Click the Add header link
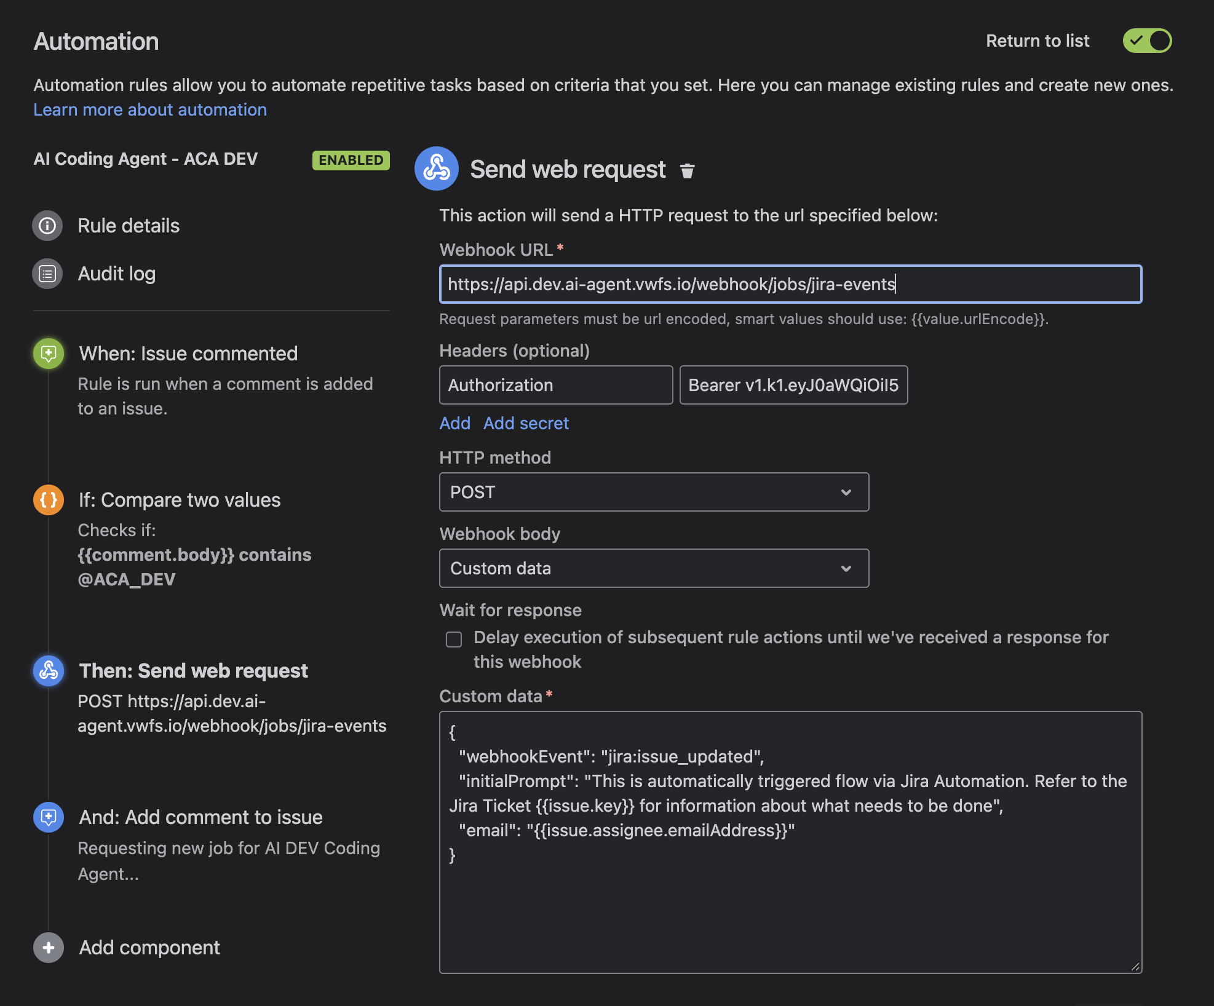The image size is (1214, 1006). (x=455, y=423)
